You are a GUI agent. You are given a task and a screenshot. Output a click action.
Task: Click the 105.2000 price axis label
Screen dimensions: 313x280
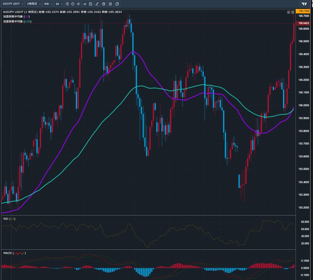tap(304, 208)
